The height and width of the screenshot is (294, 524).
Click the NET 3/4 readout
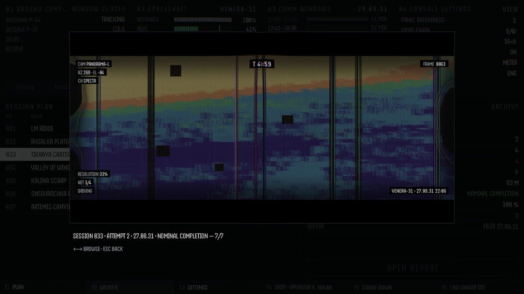click(84, 182)
